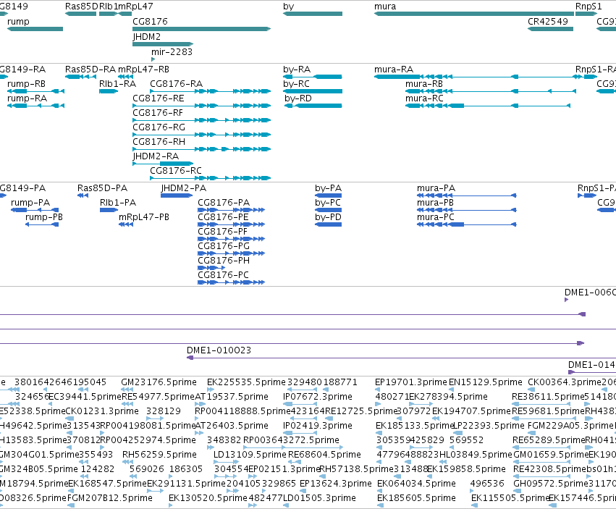The height and width of the screenshot is (509, 616).
Task: Open the by-RD transcript label
Action: pyautogui.click(x=298, y=98)
